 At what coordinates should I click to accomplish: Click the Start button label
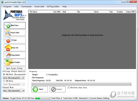[x=41, y=89]
